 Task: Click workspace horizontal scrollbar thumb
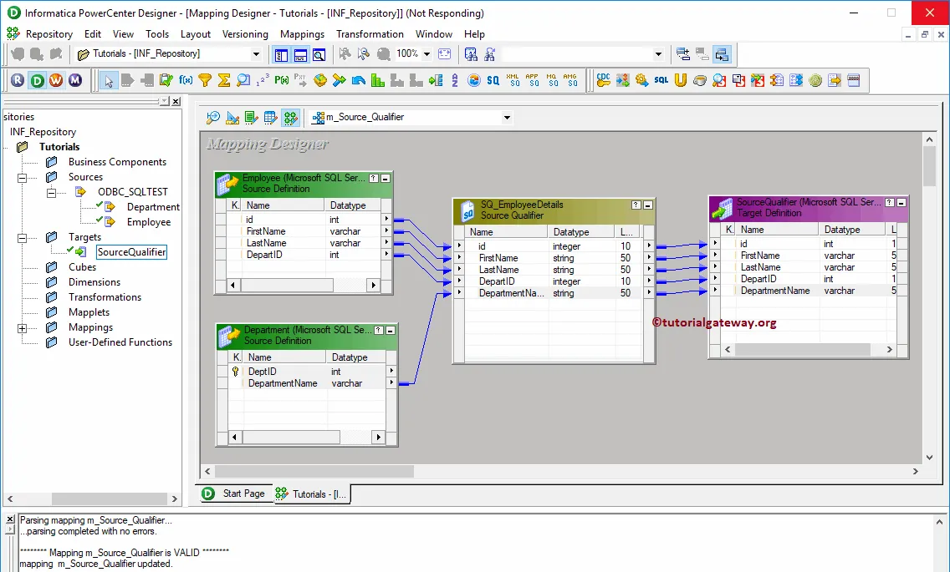click(x=314, y=471)
